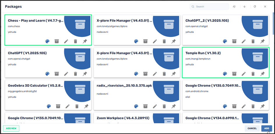Edit the first X-plore File Manager package
275x134 pixels.
pyautogui.click(x=155, y=41)
